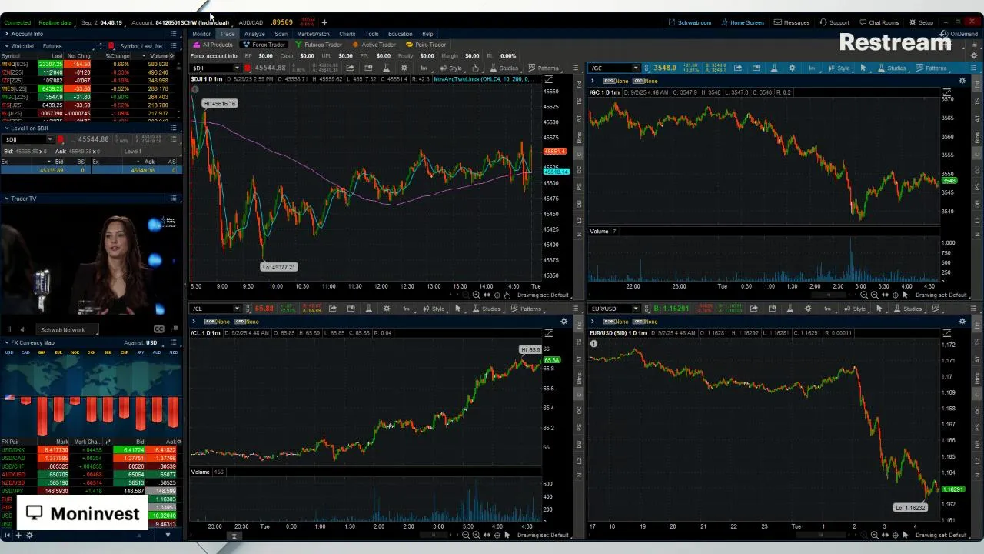Open Studies on the /GC chart
This screenshot has height=554, width=984.
pyautogui.click(x=892, y=68)
